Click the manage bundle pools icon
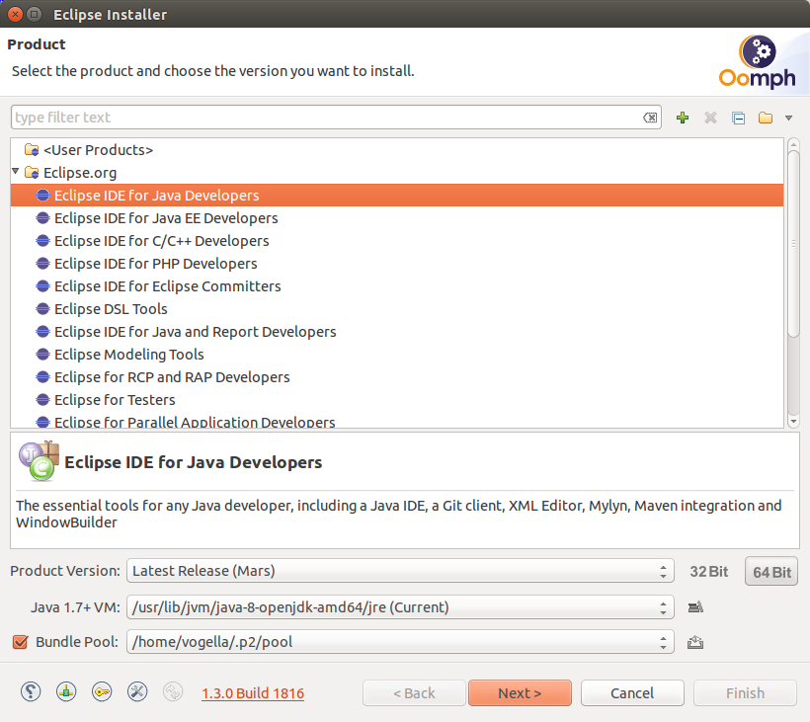This screenshot has height=722, width=810. pos(695,642)
